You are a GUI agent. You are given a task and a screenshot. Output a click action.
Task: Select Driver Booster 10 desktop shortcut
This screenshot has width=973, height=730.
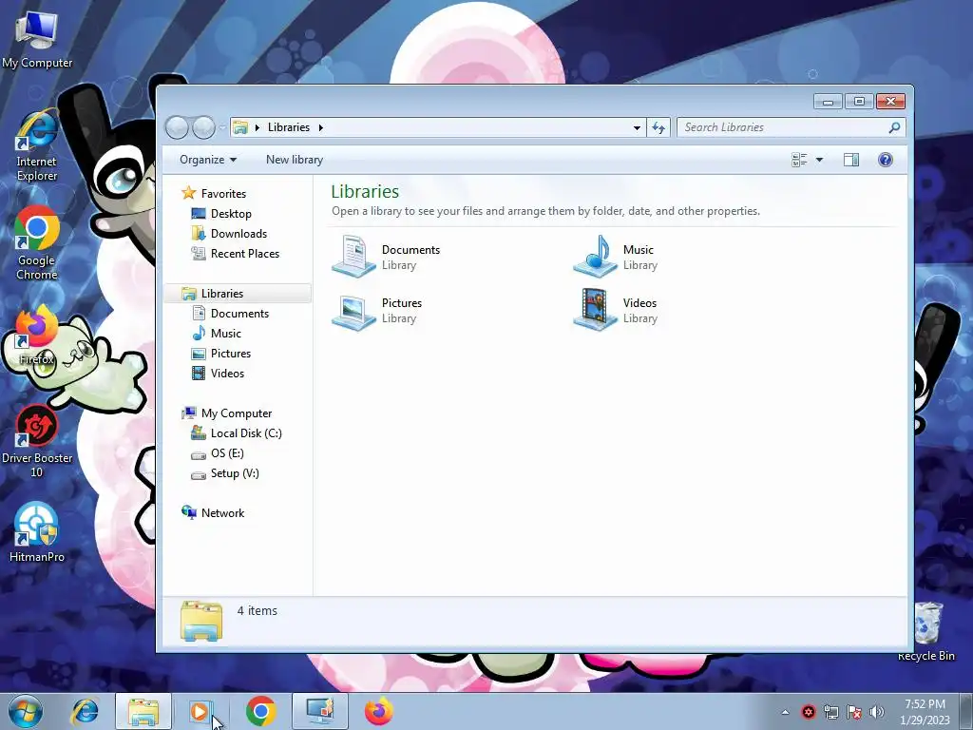(37, 441)
